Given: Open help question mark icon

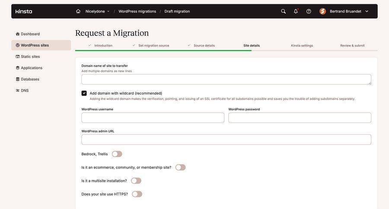Looking at the screenshot, I should [309, 11].
